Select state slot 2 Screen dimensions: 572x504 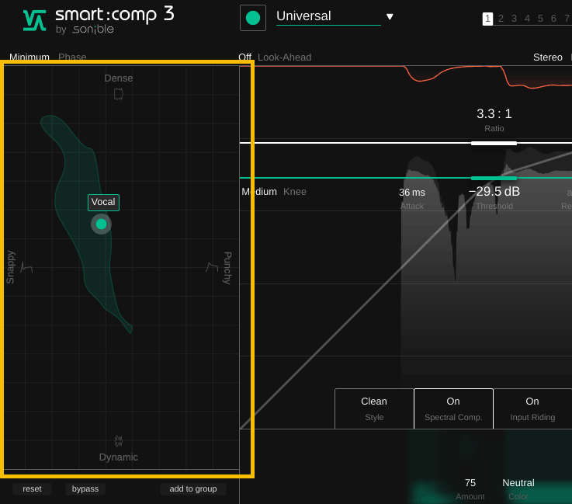click(x=501, y=19)
